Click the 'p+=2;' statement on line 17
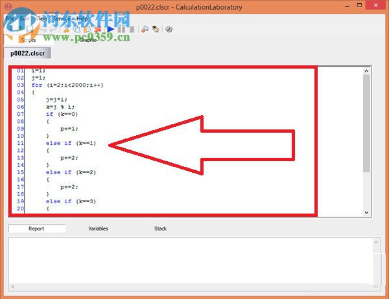Image resolution: width=389 pixels, height=299 pixels. click(69, 187)
